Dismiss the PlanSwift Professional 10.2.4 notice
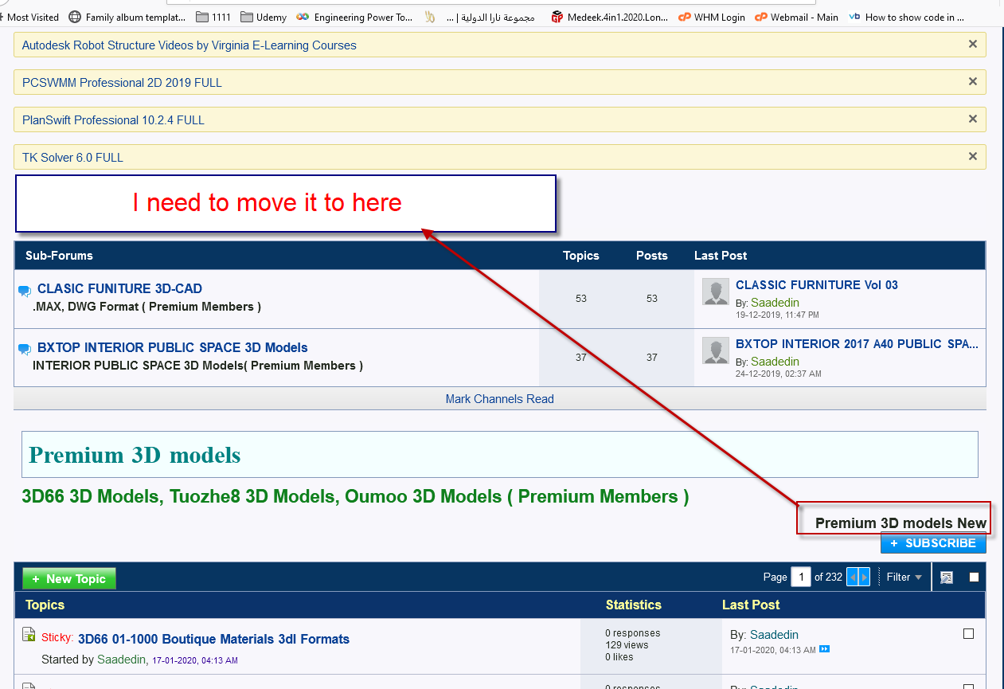 pos(972,119)
